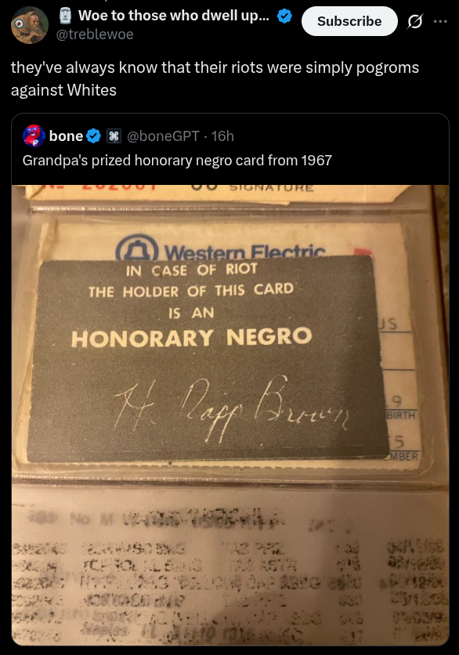Screen dimensions: 459x655
Task: Click the main post text about riots
Action: (x=215, y=78)
